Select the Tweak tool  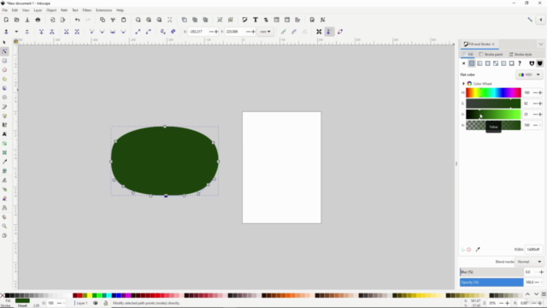click(4, 181)
